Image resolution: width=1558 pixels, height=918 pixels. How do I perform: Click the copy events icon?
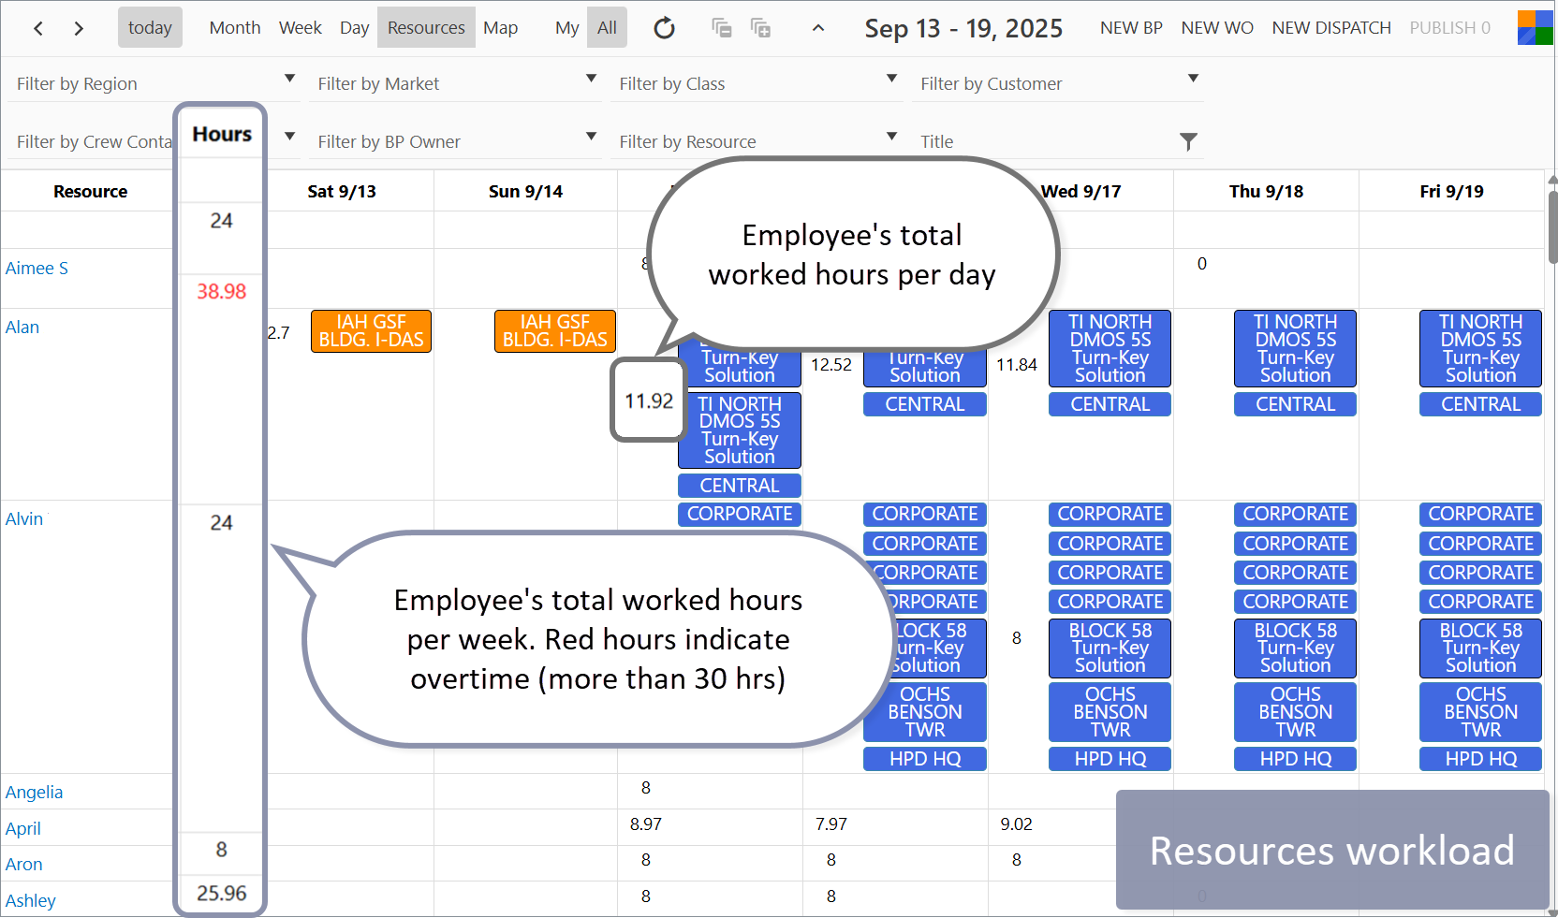pos(721,28)
